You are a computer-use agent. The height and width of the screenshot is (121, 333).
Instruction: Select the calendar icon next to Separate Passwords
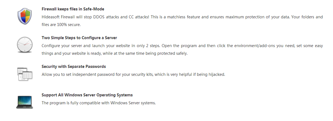25,74
